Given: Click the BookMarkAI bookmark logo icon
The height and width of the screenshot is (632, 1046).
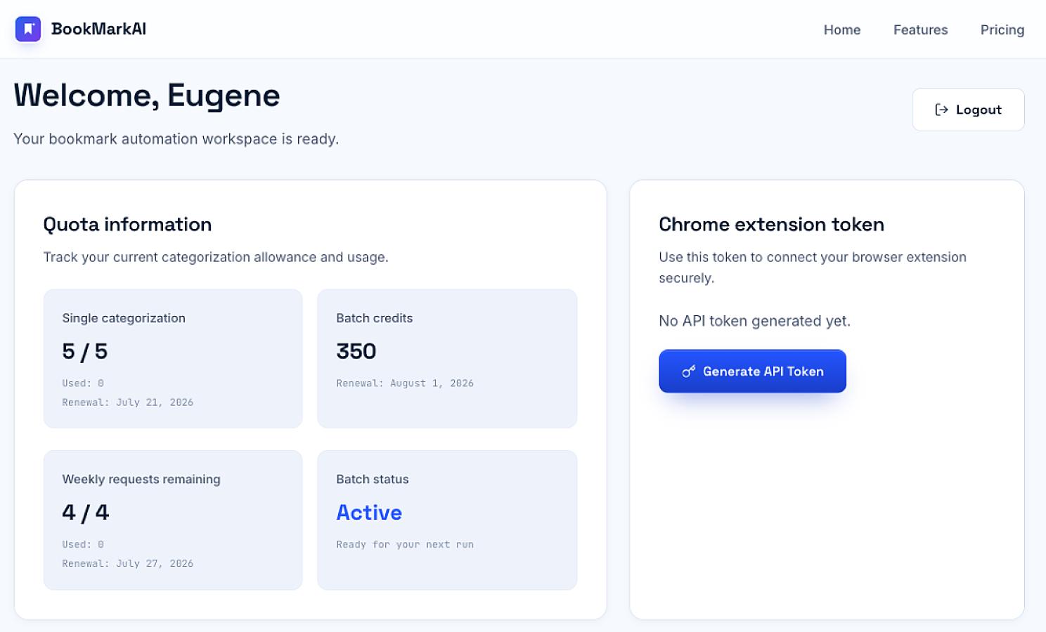Looking at the screenshot, I should click(28, 29).
